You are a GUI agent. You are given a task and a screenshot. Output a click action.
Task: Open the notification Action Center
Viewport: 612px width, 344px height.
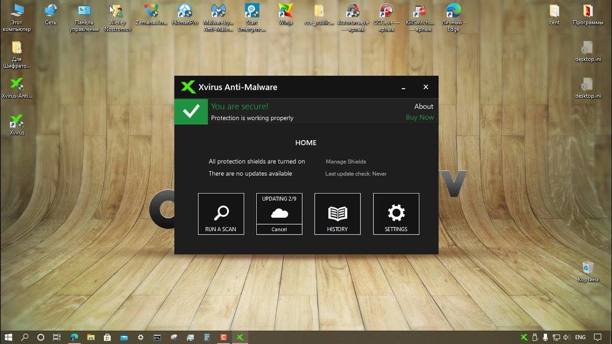coord(597,337)
